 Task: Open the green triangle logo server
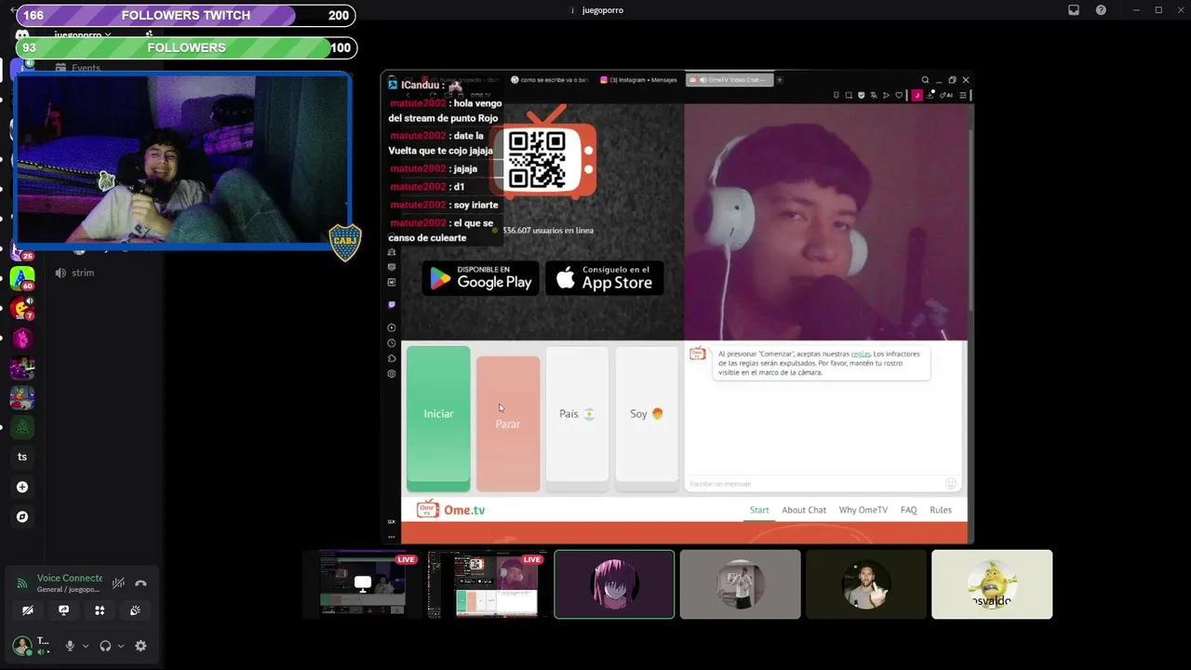pyautogui.click(x=22, y=427)
